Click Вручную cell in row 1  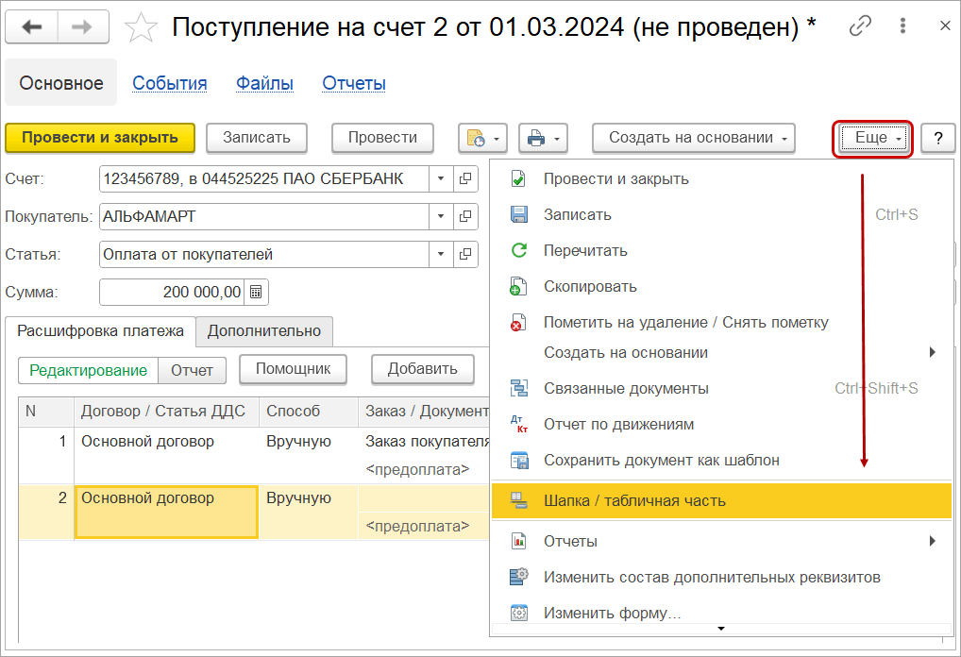(309, 455)
